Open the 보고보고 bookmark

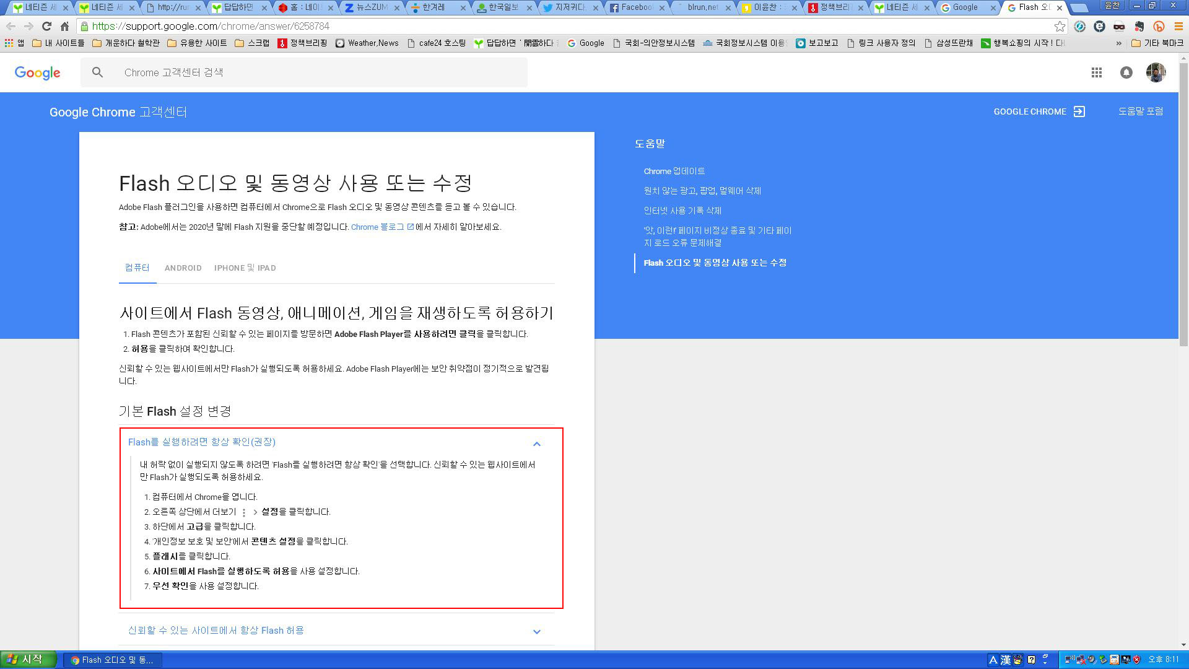817,43
